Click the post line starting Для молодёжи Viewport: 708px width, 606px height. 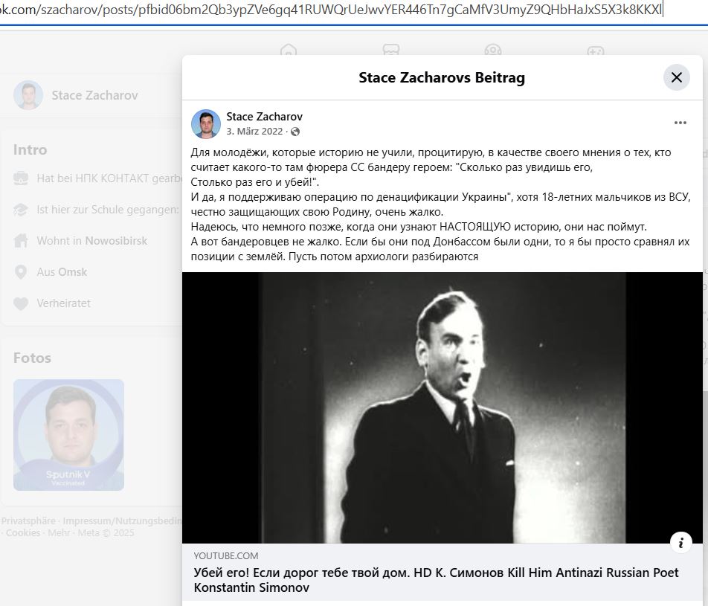tap(431, 152)
